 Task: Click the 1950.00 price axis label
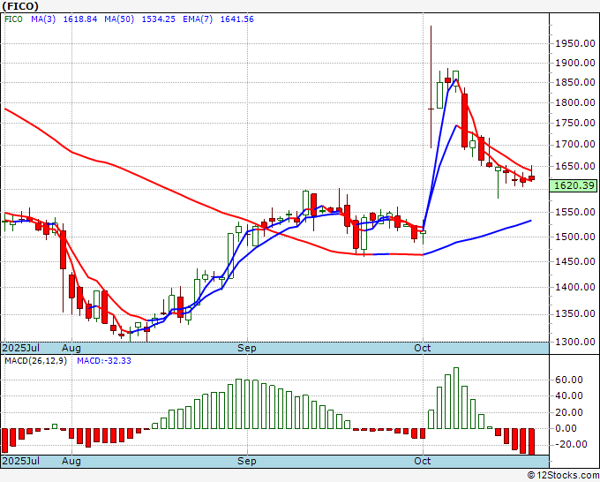coord(575,43)
